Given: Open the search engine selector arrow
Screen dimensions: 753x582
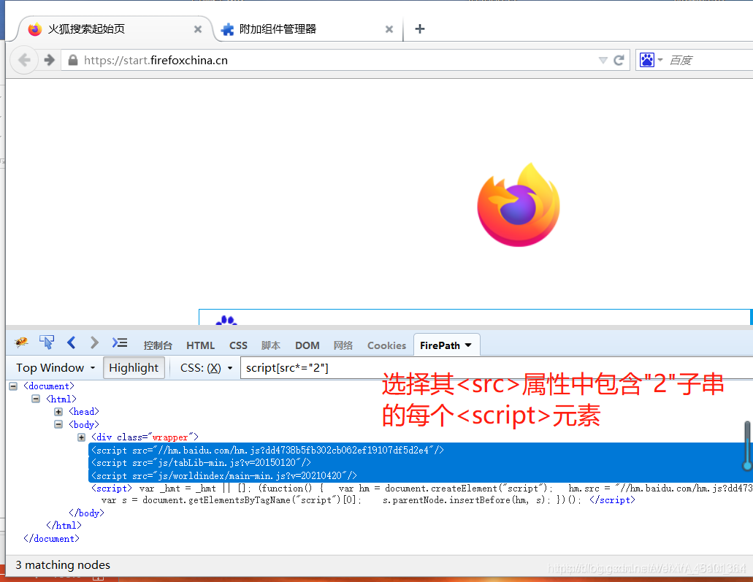Looking at the screenshot, I should [x=660, y=60].
